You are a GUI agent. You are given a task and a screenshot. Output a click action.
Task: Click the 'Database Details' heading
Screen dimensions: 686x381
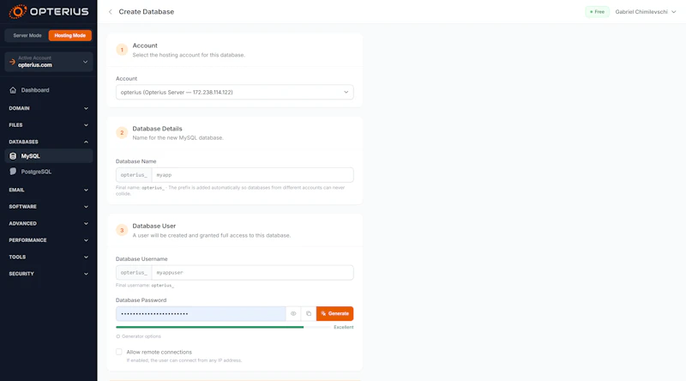157,129
